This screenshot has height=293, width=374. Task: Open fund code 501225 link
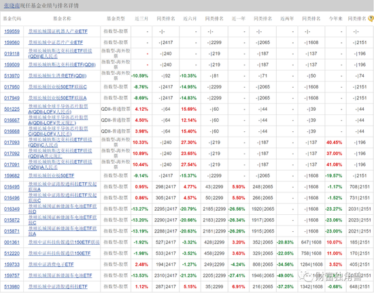tap(12, 109)
